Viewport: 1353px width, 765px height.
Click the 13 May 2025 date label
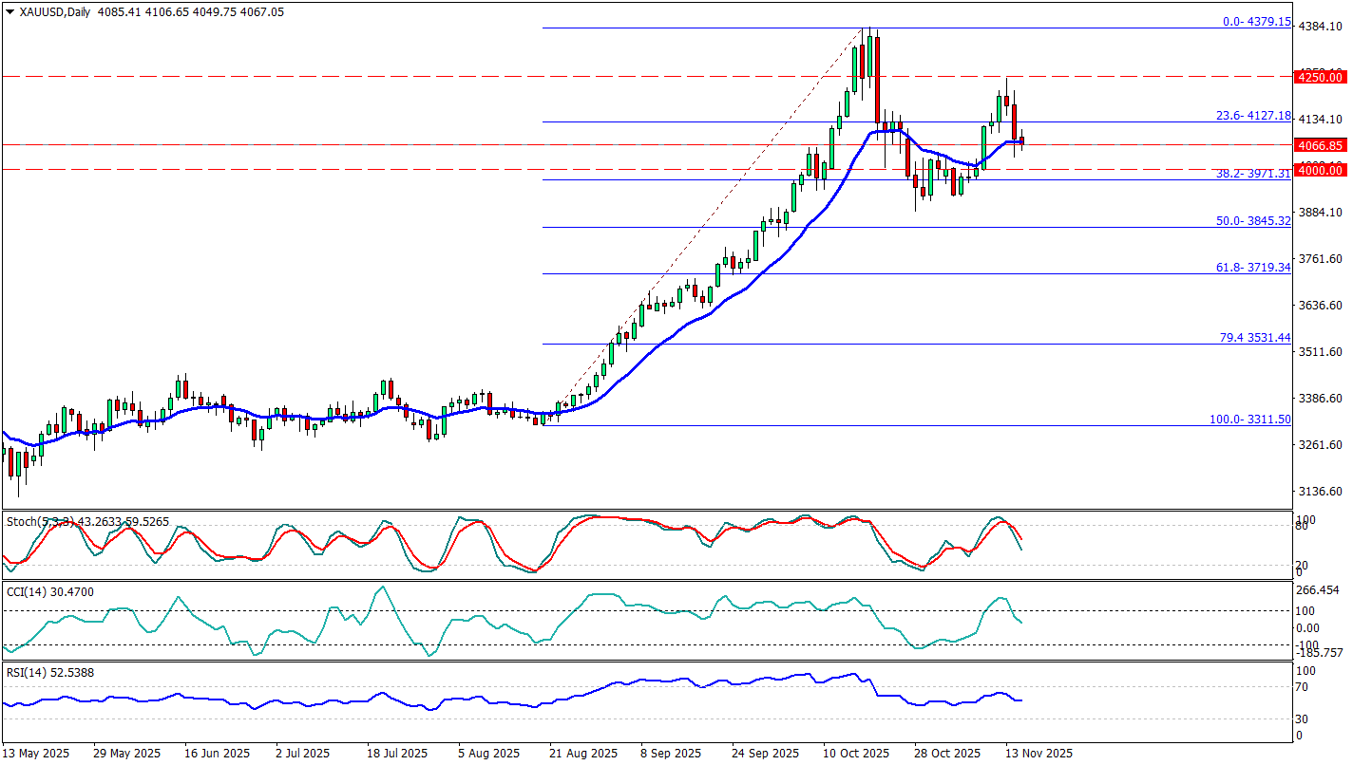tap(39, 754)
